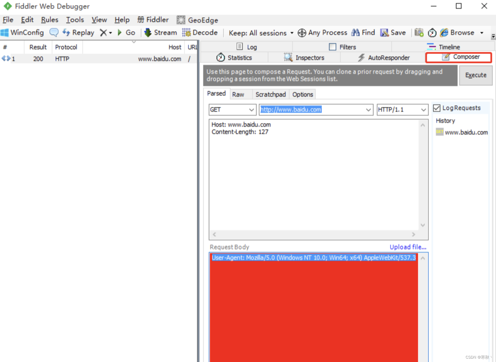Click the Execute button
This screenshot has height=362, width=496.
pos(476,75)
